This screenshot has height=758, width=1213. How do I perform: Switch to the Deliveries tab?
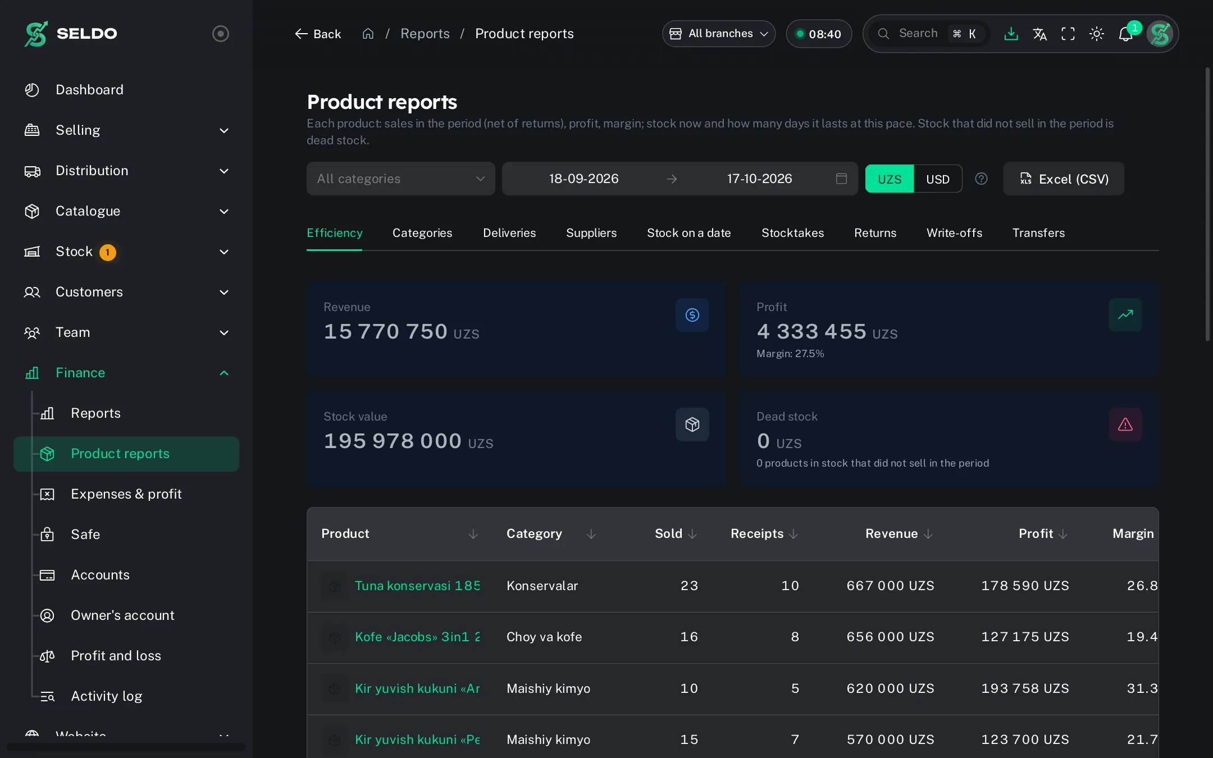509,233
